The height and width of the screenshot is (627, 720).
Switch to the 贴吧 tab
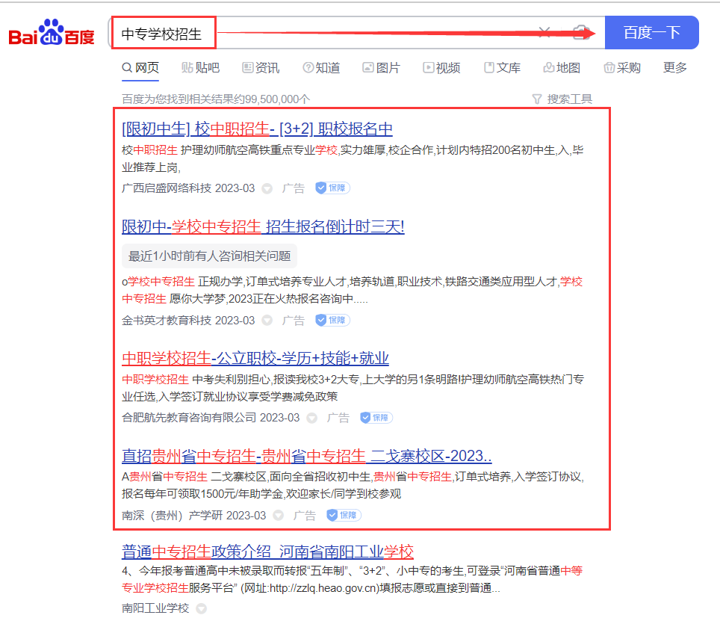pos(200,68)
